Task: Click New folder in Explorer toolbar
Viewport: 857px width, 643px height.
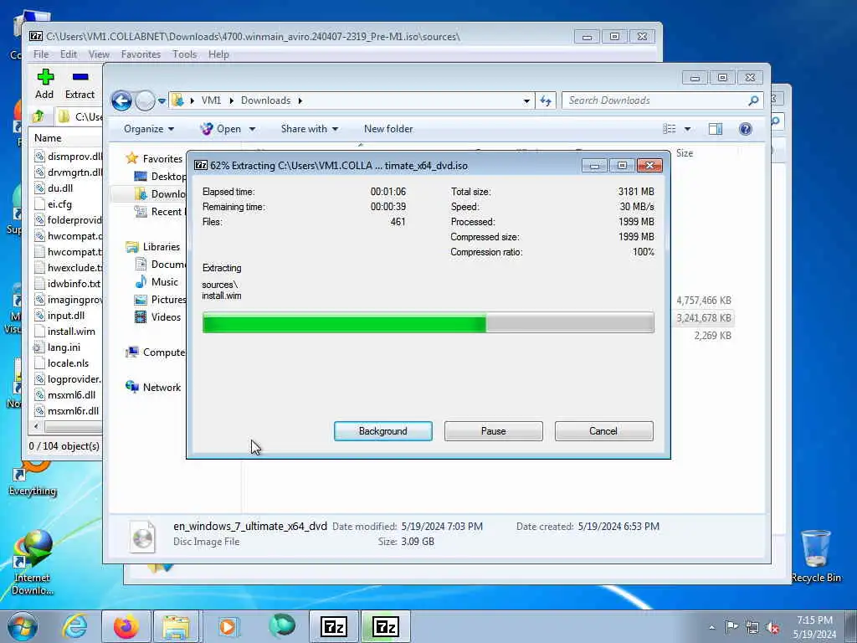Action: [388, 129]
